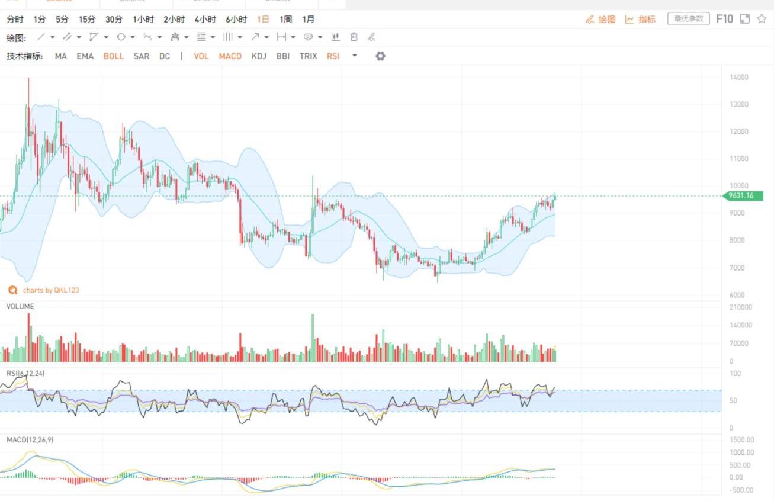Toggle the MACD indicator

(x=230, y=56)
